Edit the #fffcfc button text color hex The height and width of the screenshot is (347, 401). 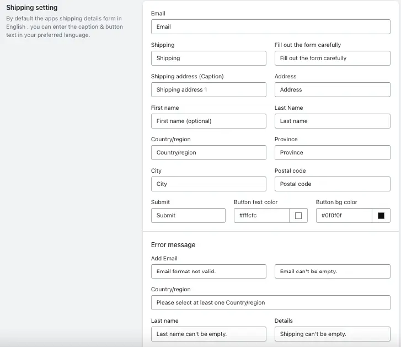click(261, 216)
